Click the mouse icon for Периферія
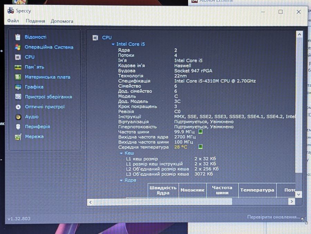 tap(18, 127)
